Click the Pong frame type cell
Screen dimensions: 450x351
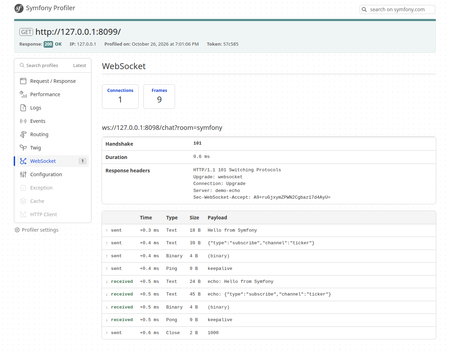(x=172, y=320)
